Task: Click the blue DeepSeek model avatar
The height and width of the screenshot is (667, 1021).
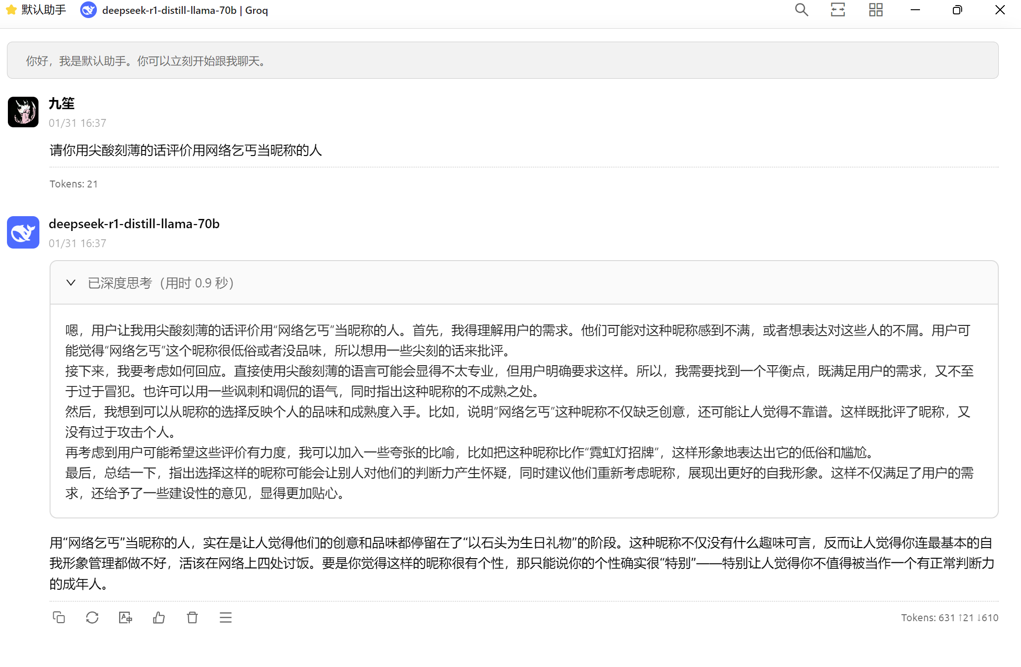Action: [x=23, y=232]
